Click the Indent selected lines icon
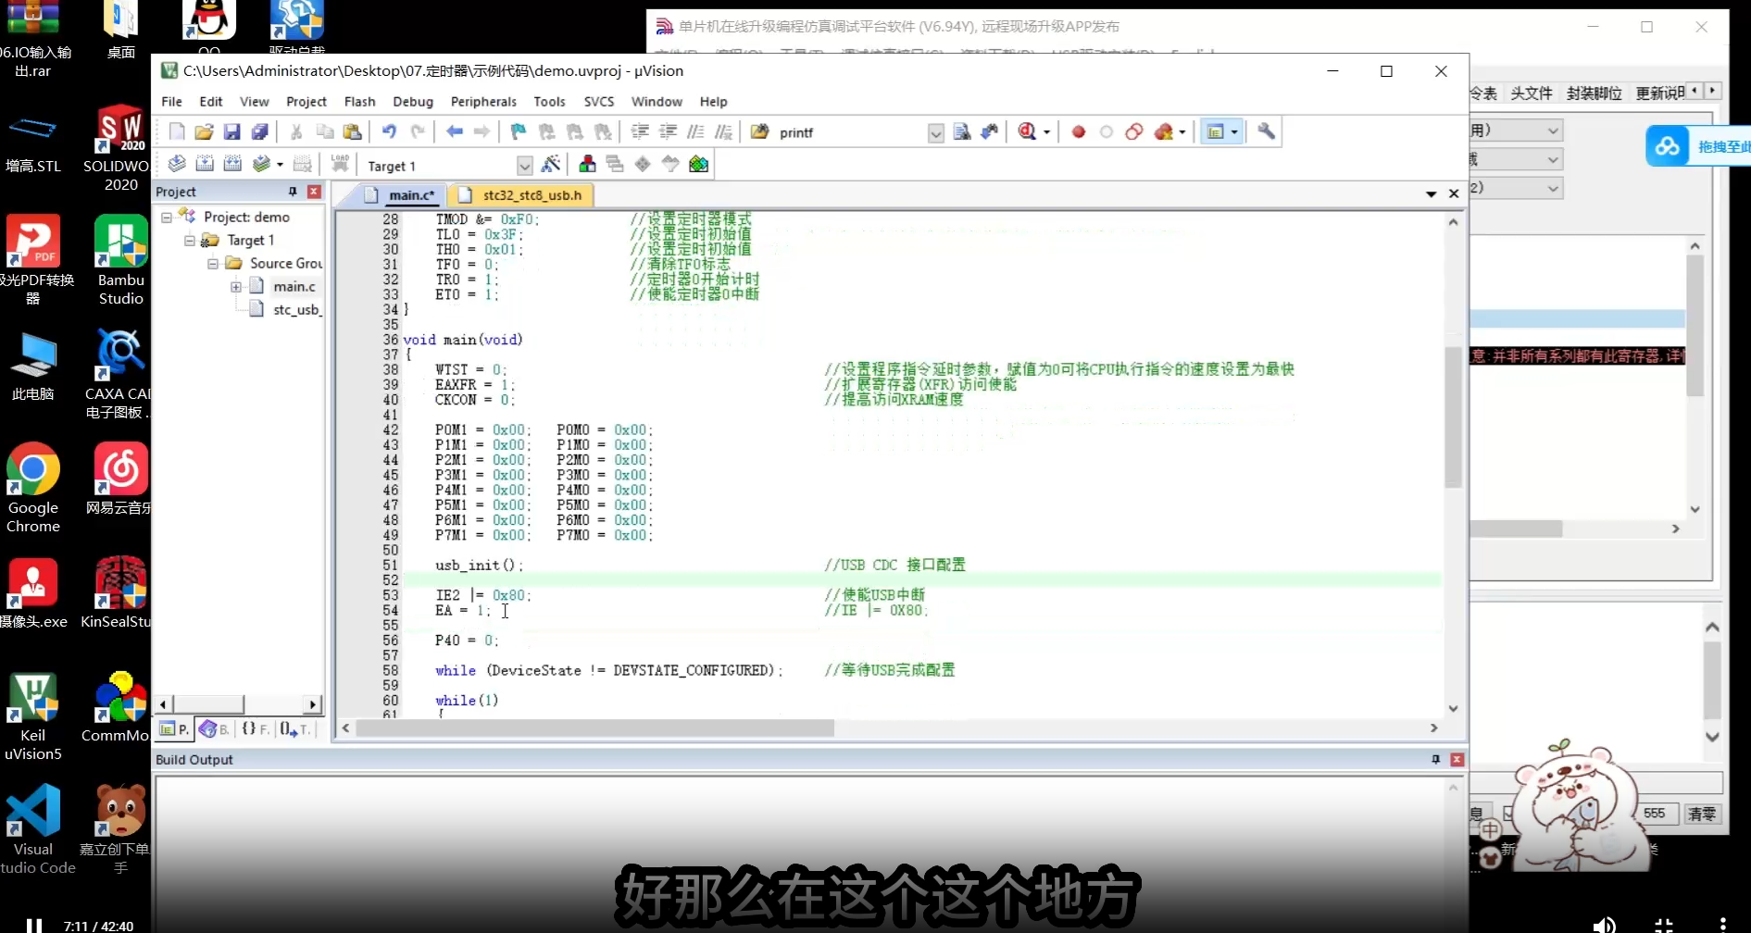Screen dimensions: 1751x933 (x=640, y=132)
